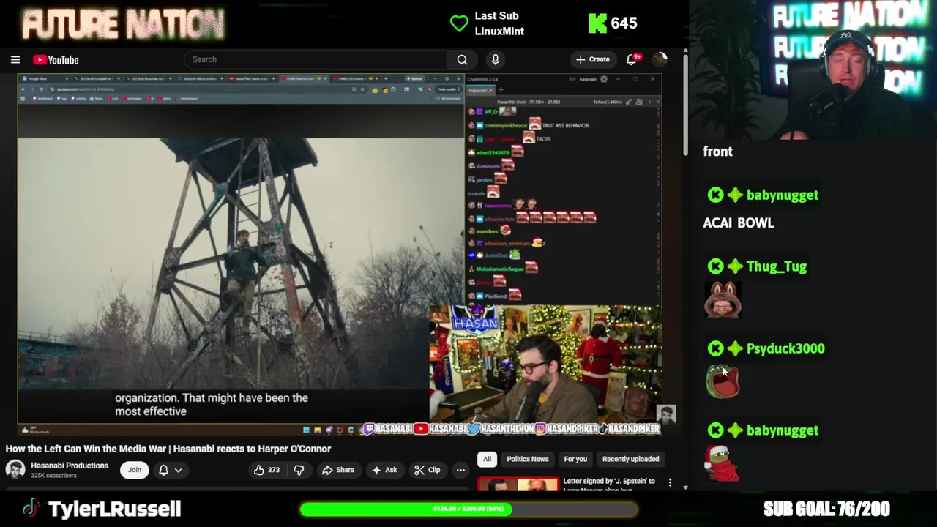Click the video title How the Left Can Win
Viewport: 937px width, 527px height.
point(168,449)
